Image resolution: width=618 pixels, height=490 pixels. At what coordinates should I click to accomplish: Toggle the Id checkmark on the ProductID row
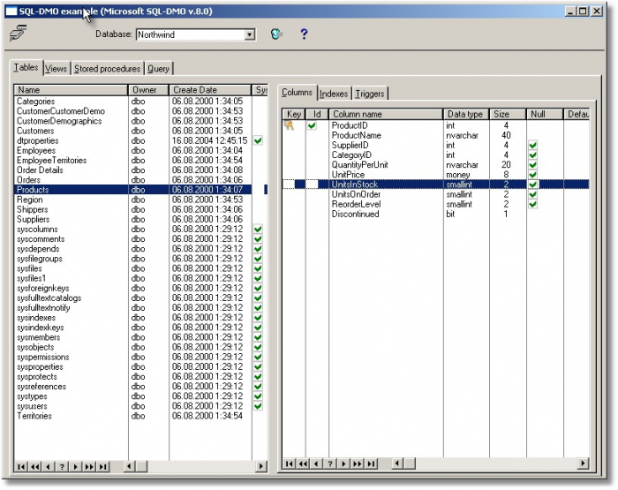pos(312,125)
